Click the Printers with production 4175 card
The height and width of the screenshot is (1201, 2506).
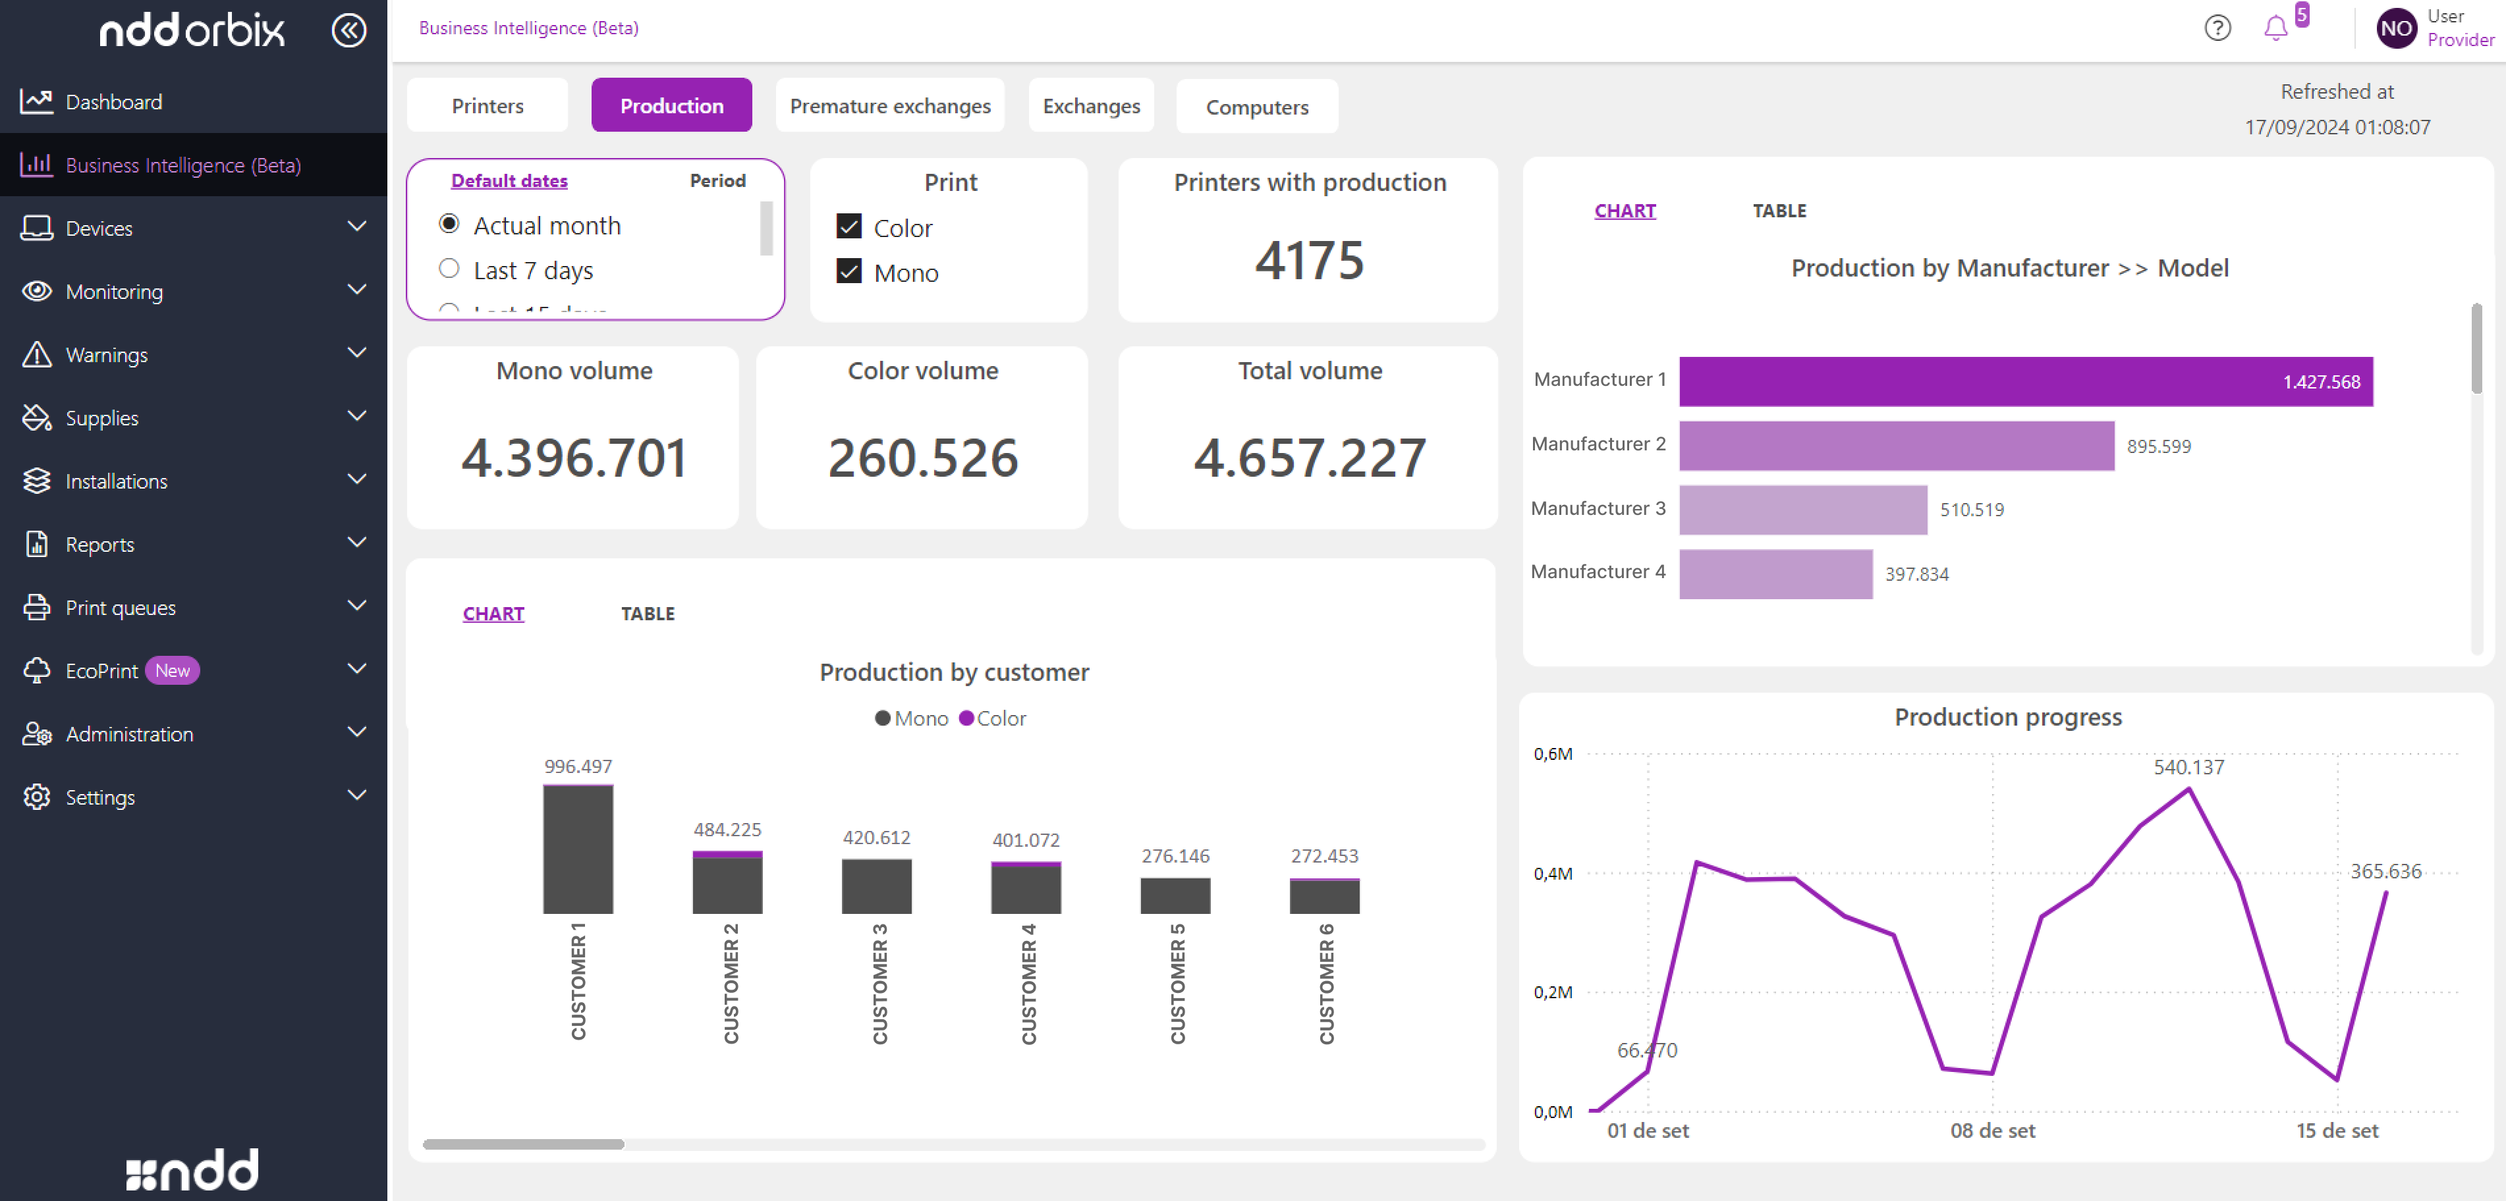click(x=1308, y=240)
